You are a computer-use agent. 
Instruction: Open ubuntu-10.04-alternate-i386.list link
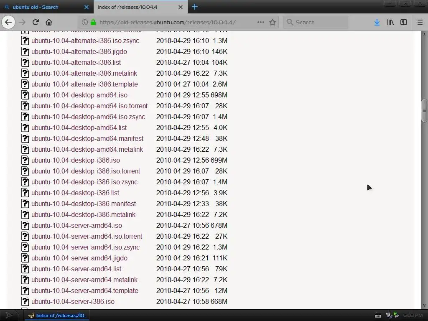(x=76, y=63)
